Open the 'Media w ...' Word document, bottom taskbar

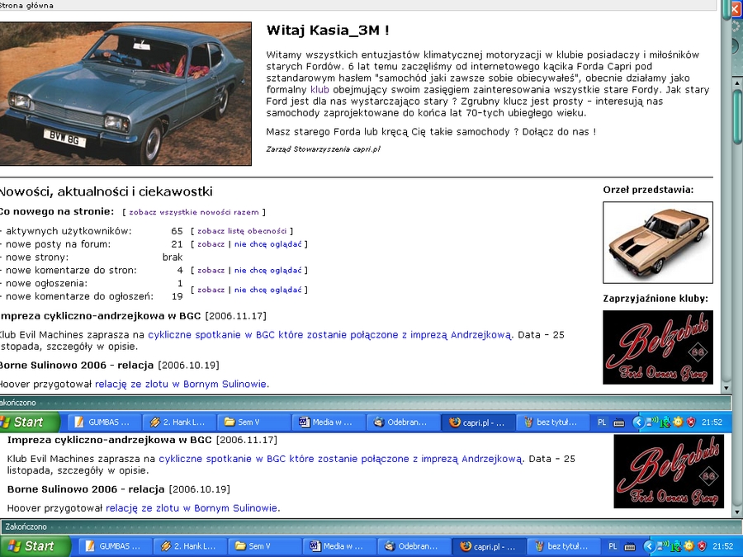[340, 546]
